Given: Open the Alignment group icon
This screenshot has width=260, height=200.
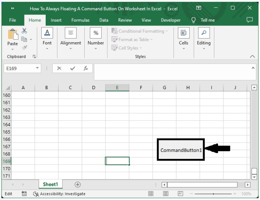Looking at the screenshot, I should [x=71, y=33].
